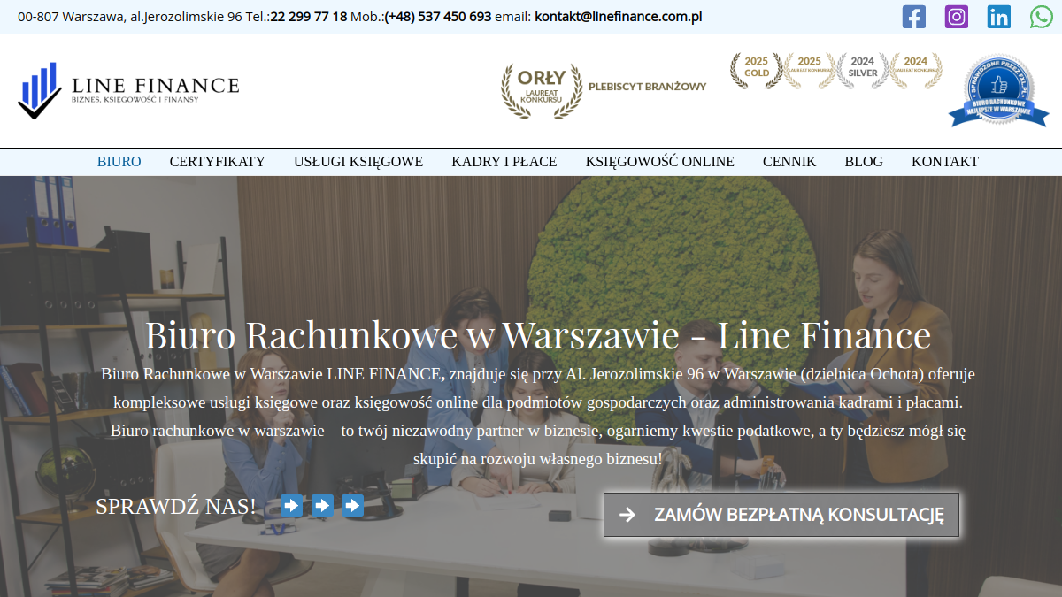
Task: Open the KADRY I PŁACE menu item
Action: point(504,162)
